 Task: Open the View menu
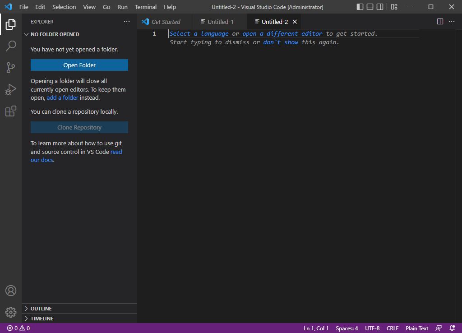click(89, 7)
